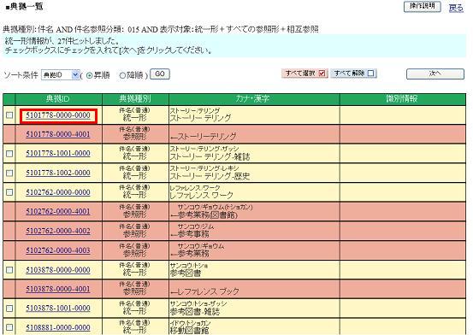Click the 操作説明 button
The image size is (473, 335).
422,6
